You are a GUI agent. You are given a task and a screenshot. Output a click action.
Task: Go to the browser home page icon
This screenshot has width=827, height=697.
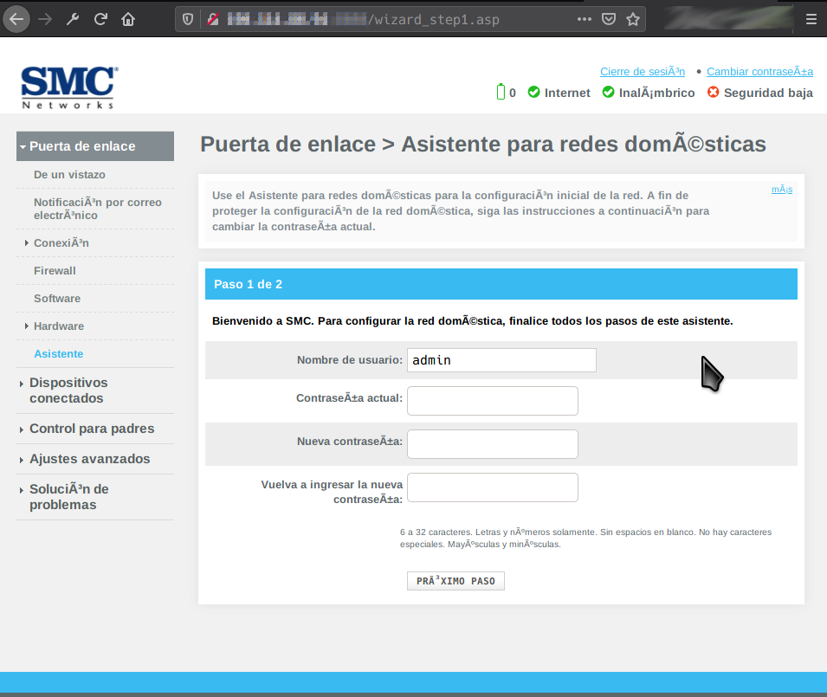click(x=128, y=19)
